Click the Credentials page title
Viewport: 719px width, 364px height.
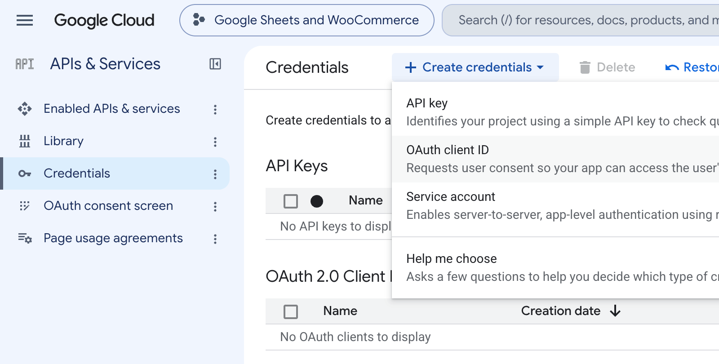tap(307, 67)
